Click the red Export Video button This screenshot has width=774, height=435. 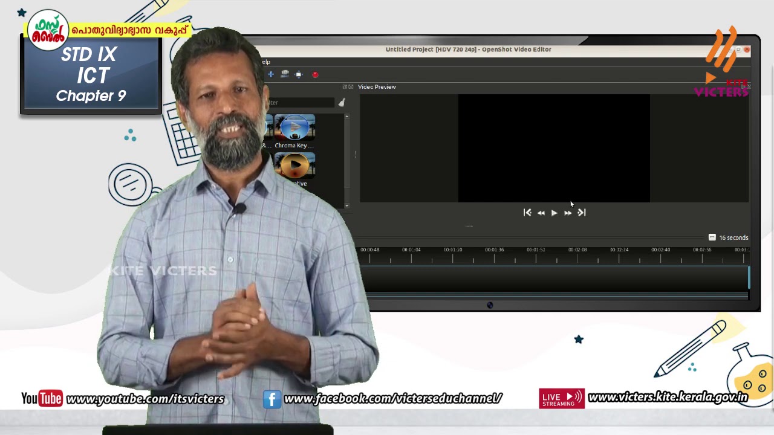click(315, 74)
